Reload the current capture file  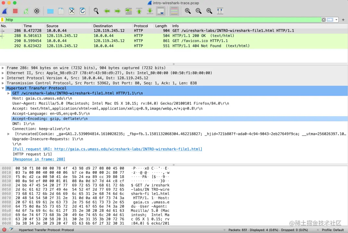click(82, 11)
